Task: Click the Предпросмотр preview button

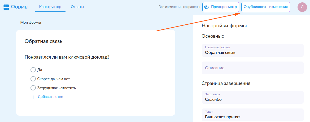Action: click(x=221, y=7)
